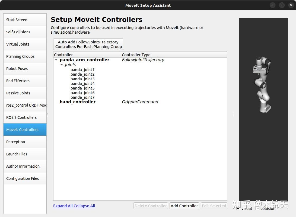Click the Expand All link

(x=63, y=206)
